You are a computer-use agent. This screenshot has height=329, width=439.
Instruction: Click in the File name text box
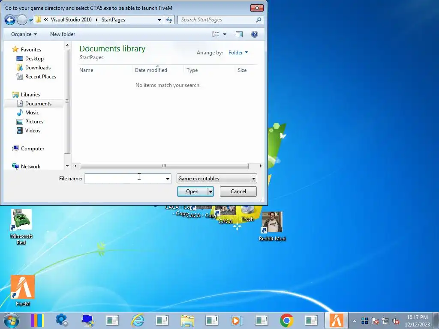(x=125, y=179)
